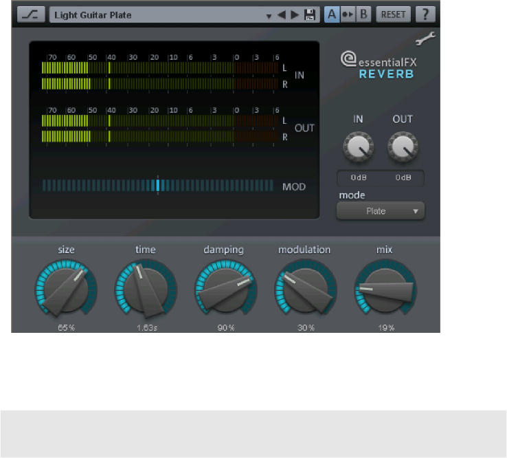Save the preset with the floppy disk icon
The image size is (507, 458).
coord(310,15)
